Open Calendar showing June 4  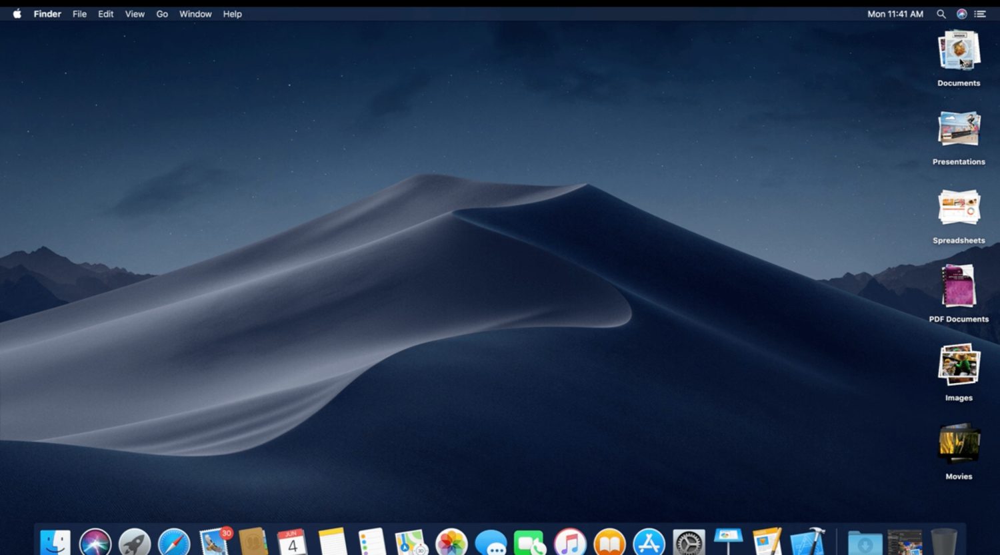point(292,542)
